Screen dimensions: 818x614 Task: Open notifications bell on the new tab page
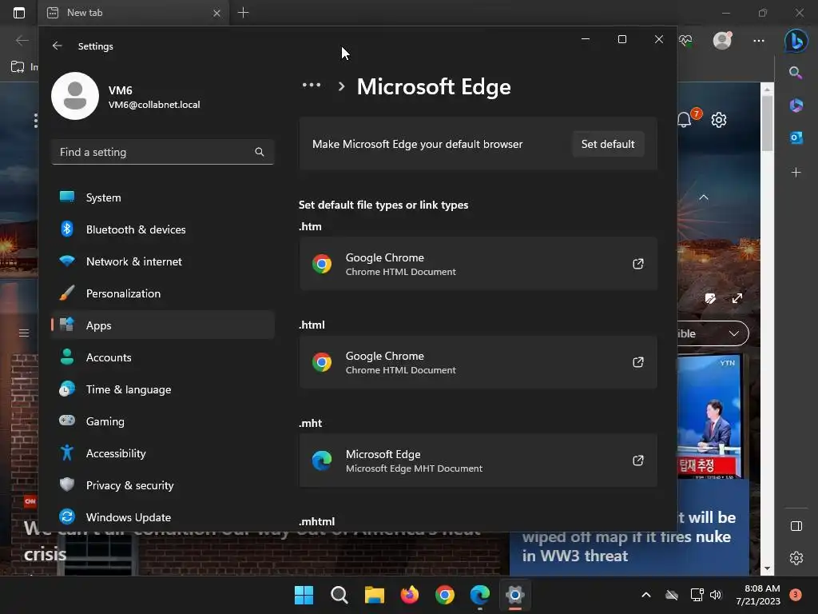685,120
